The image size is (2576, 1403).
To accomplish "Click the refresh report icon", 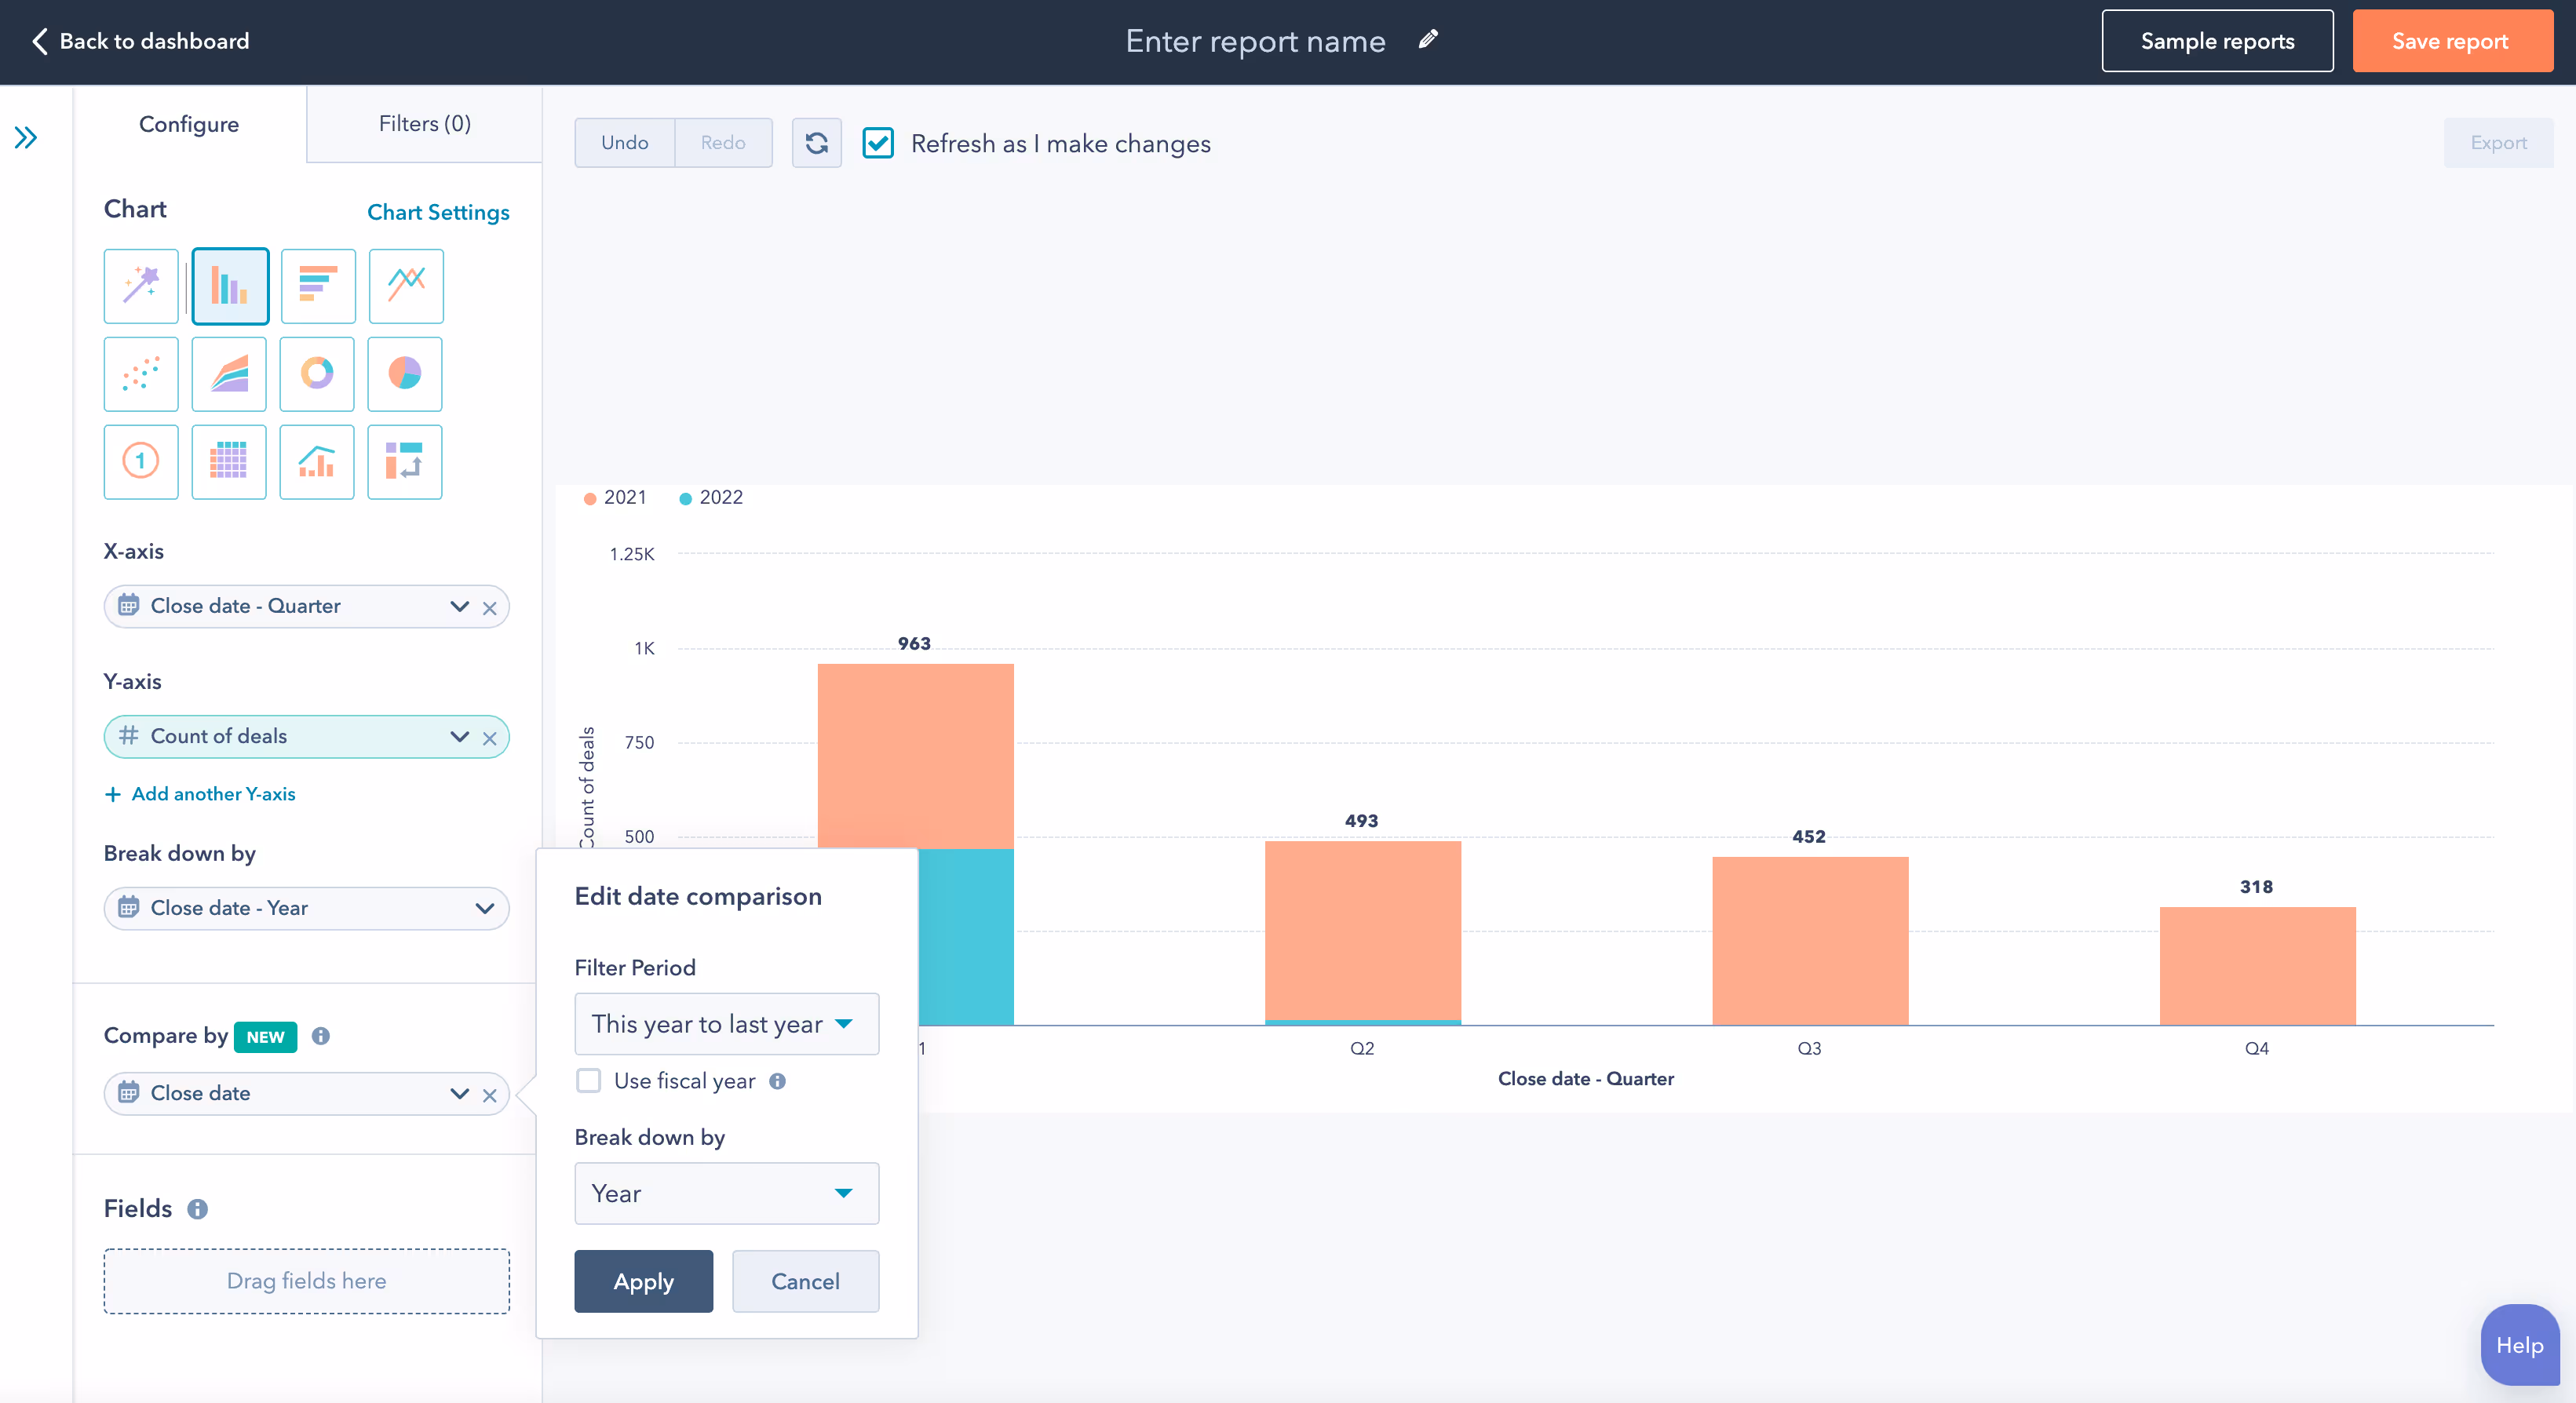I will pos(816,143).
